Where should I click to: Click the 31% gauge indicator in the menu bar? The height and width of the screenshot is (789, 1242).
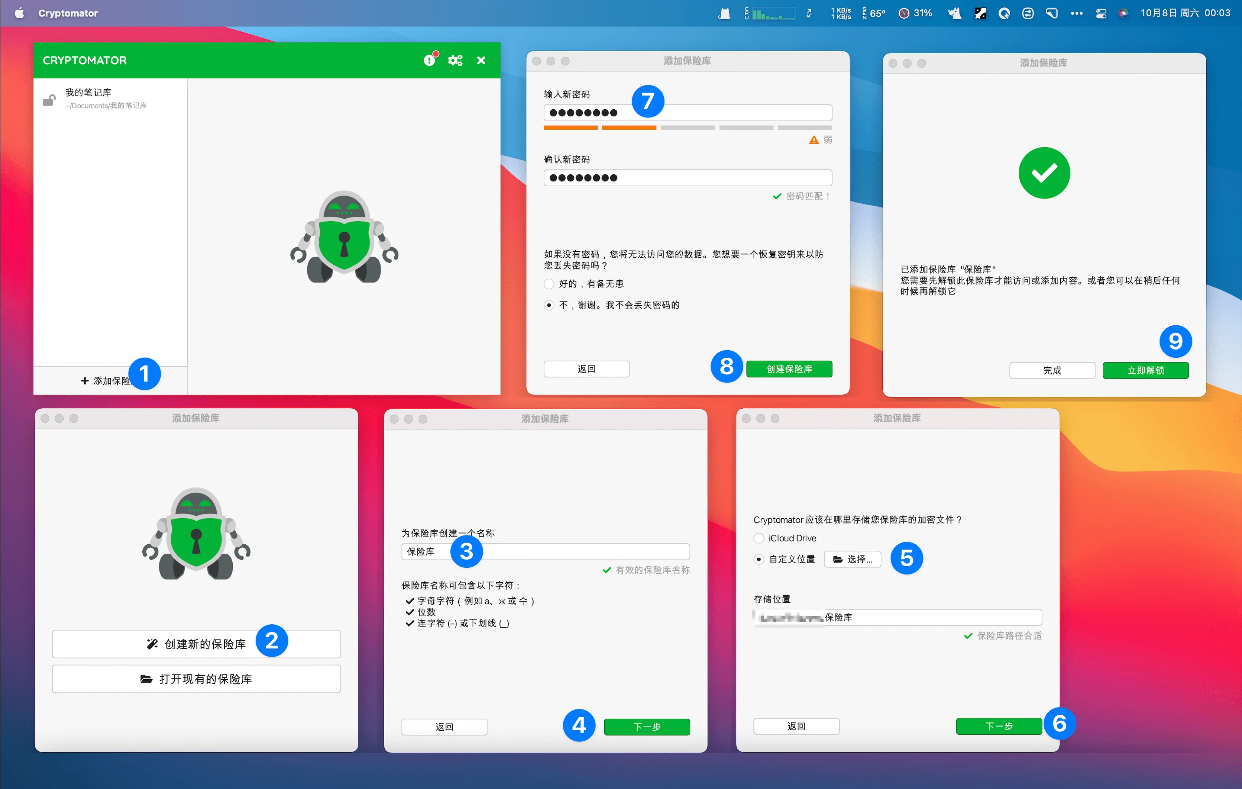coord(915,13)
